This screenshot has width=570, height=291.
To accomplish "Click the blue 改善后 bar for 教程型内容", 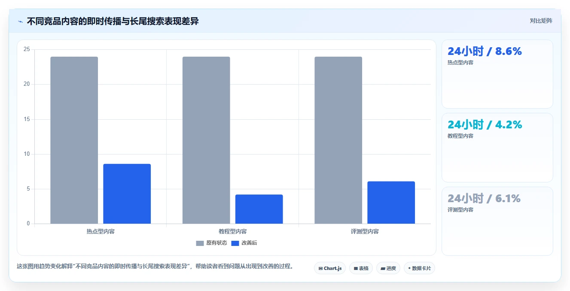I will 259,209.
